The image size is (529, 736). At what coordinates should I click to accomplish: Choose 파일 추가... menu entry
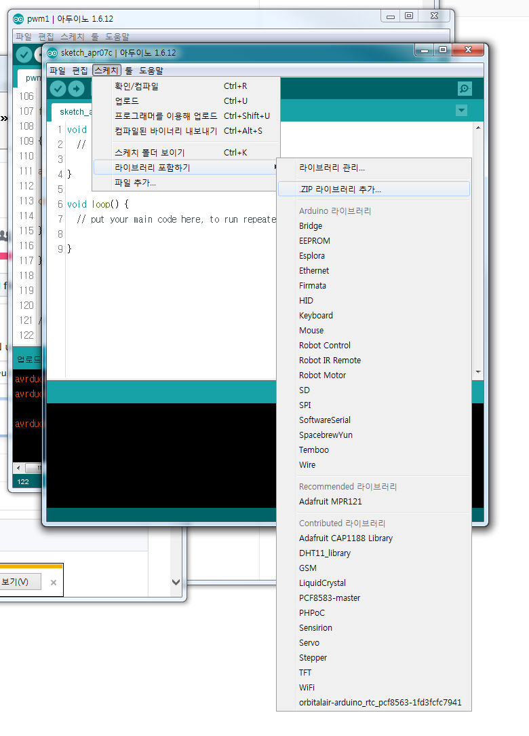187,183
